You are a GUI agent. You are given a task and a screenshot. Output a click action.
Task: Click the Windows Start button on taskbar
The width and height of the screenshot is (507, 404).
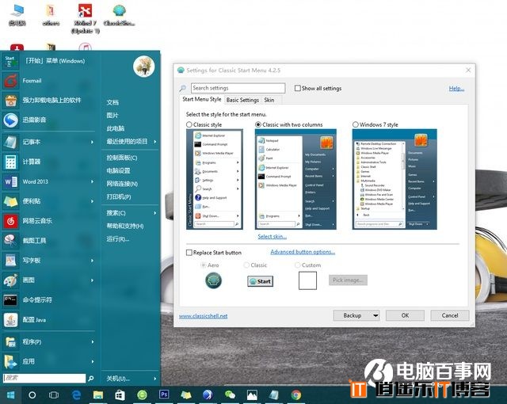(x=10, y=395)
